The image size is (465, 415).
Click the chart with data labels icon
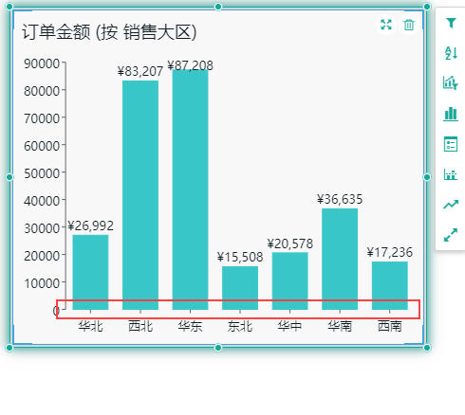pos(451,174)
